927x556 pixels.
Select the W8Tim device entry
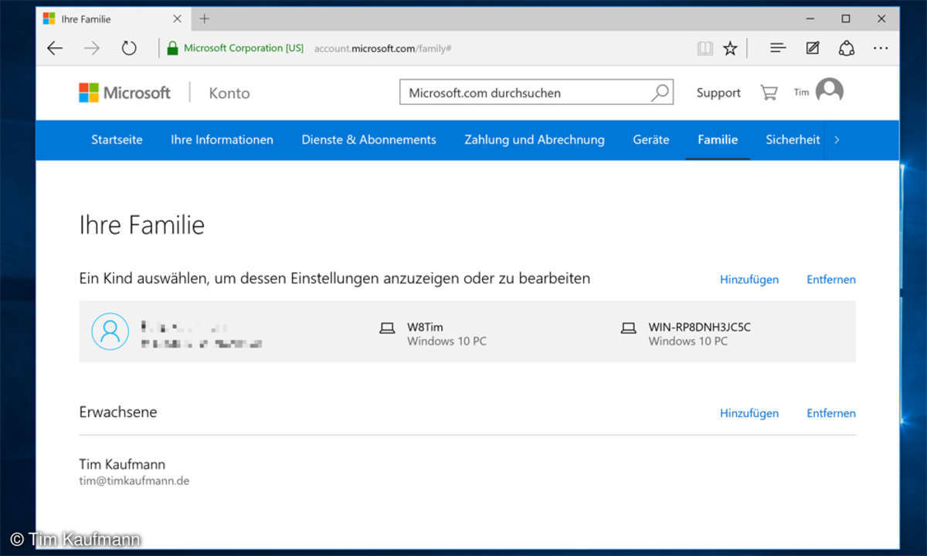tap(433, 334)
